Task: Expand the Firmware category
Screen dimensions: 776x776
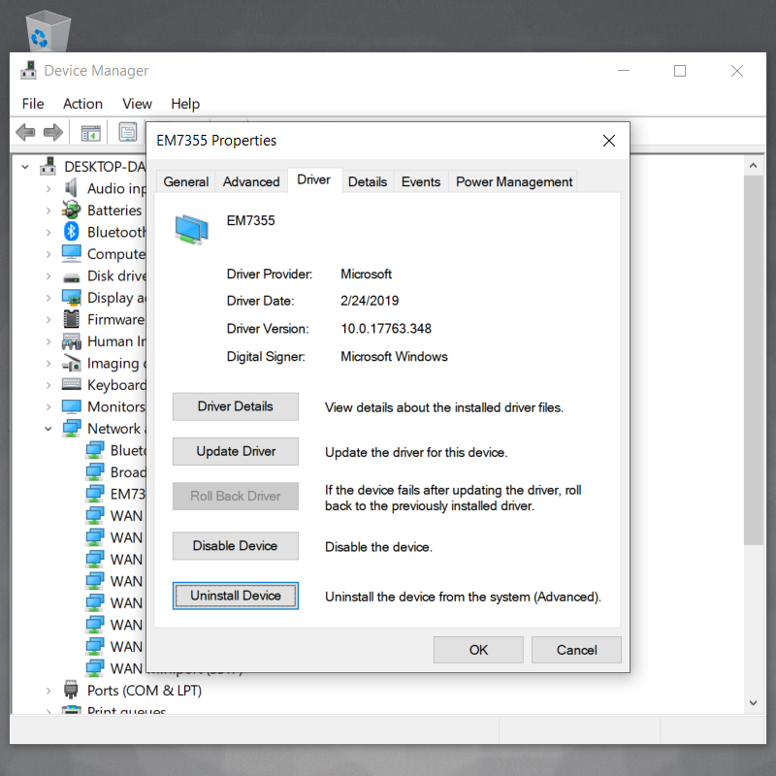Action: point(48,319)
